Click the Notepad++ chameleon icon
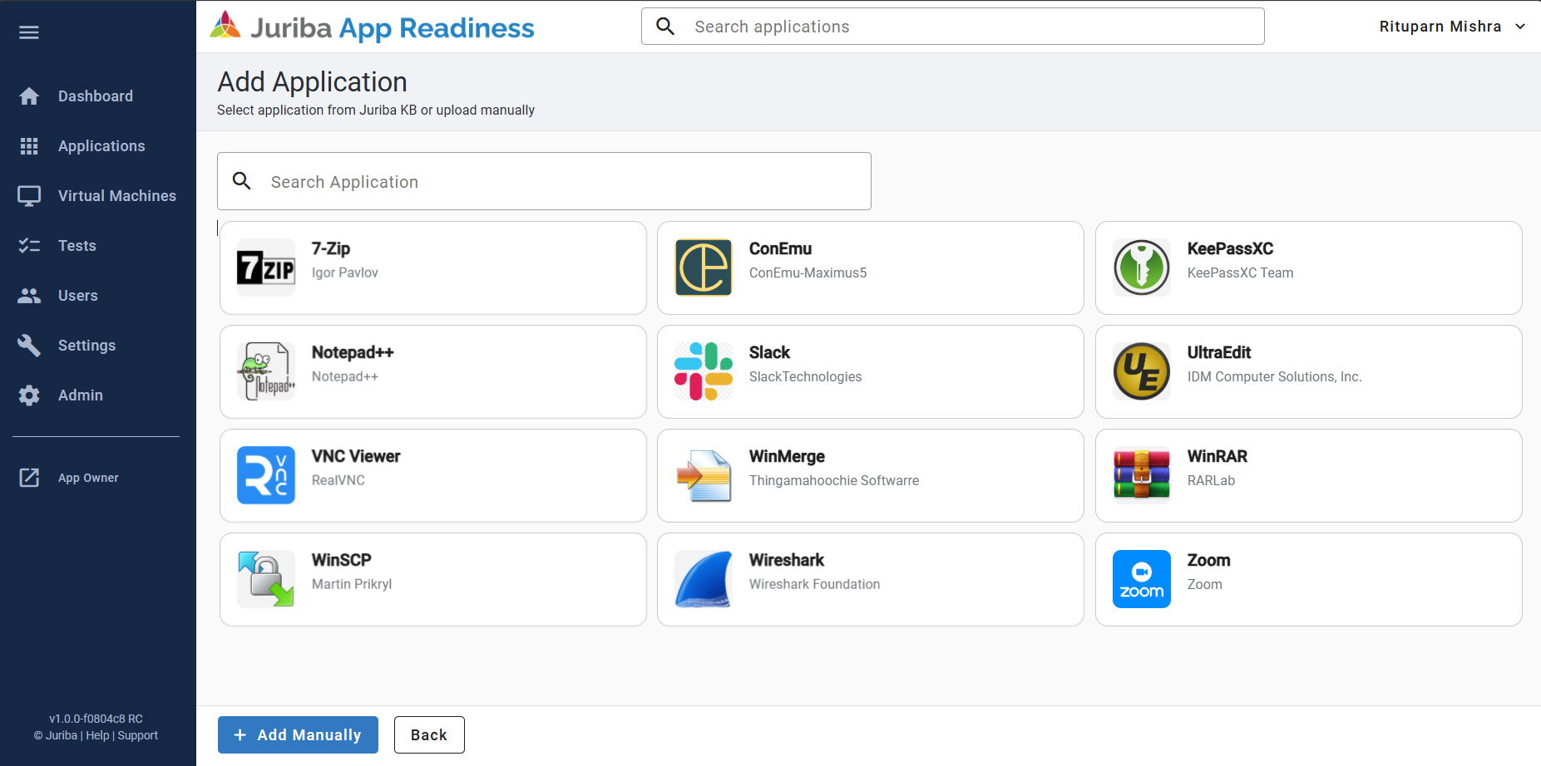 point(266,371)
